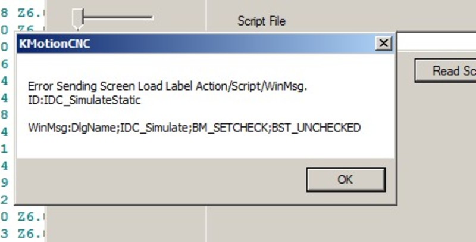This screenshot has width=476, height=242.
Task: Click the right end of the slider track
Action: 152,18
